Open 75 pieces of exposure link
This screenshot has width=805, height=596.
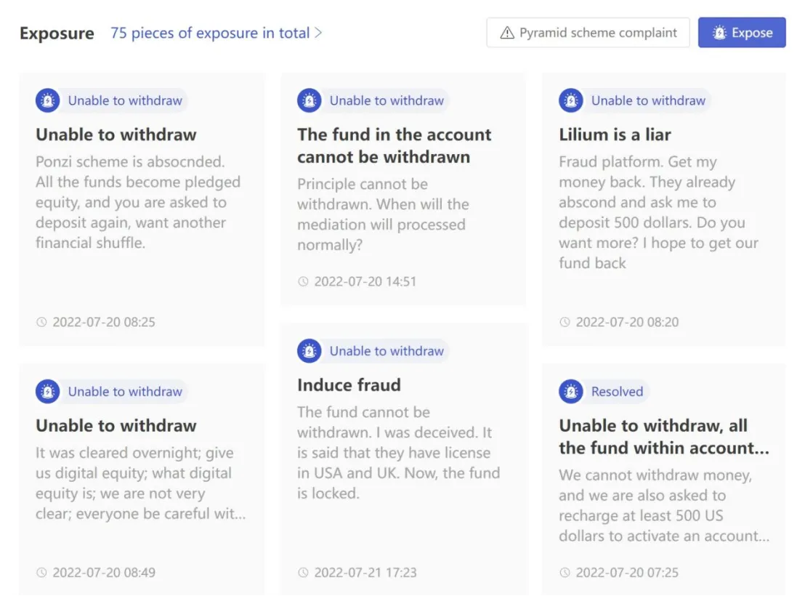210,33
